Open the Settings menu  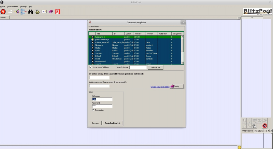point(23,6)
